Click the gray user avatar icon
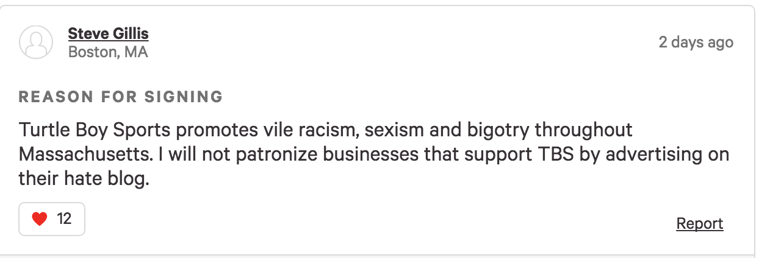Viewport: 759px width, 258px height. pyautogui.click(x=36, y=42)
